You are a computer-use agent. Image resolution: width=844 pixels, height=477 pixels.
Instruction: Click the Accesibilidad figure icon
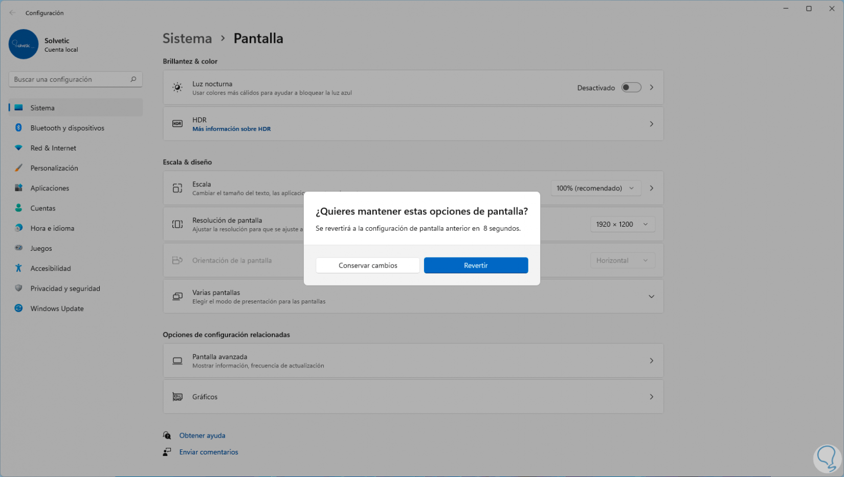pyautogui.click(x=18, y=268)
